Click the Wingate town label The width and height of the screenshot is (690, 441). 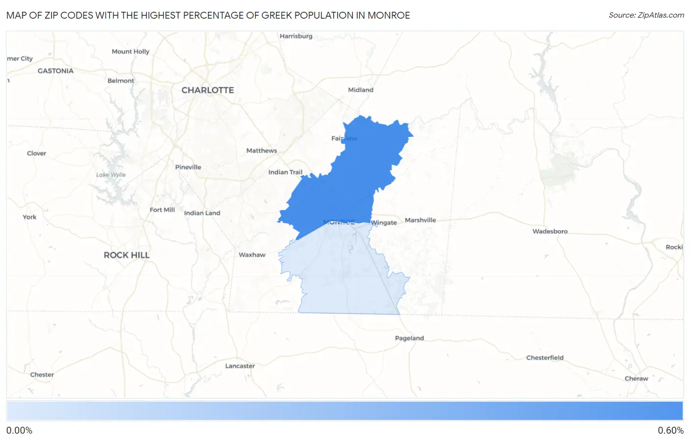tap(384, 223)
